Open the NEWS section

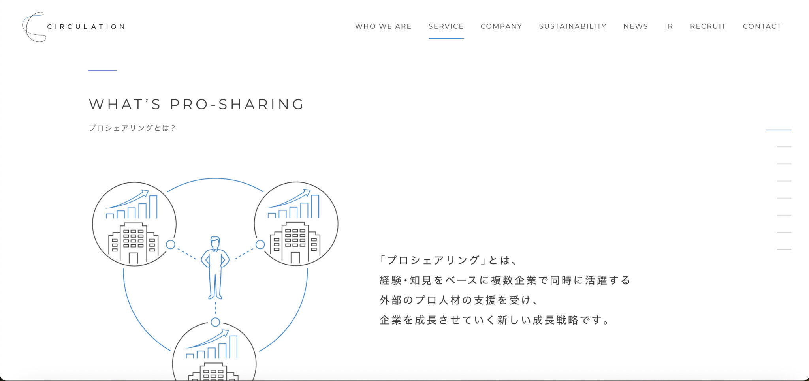[x=636, y=26]
